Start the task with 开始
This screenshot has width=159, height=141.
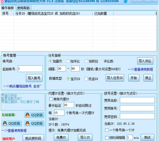[x=134, y=78]
